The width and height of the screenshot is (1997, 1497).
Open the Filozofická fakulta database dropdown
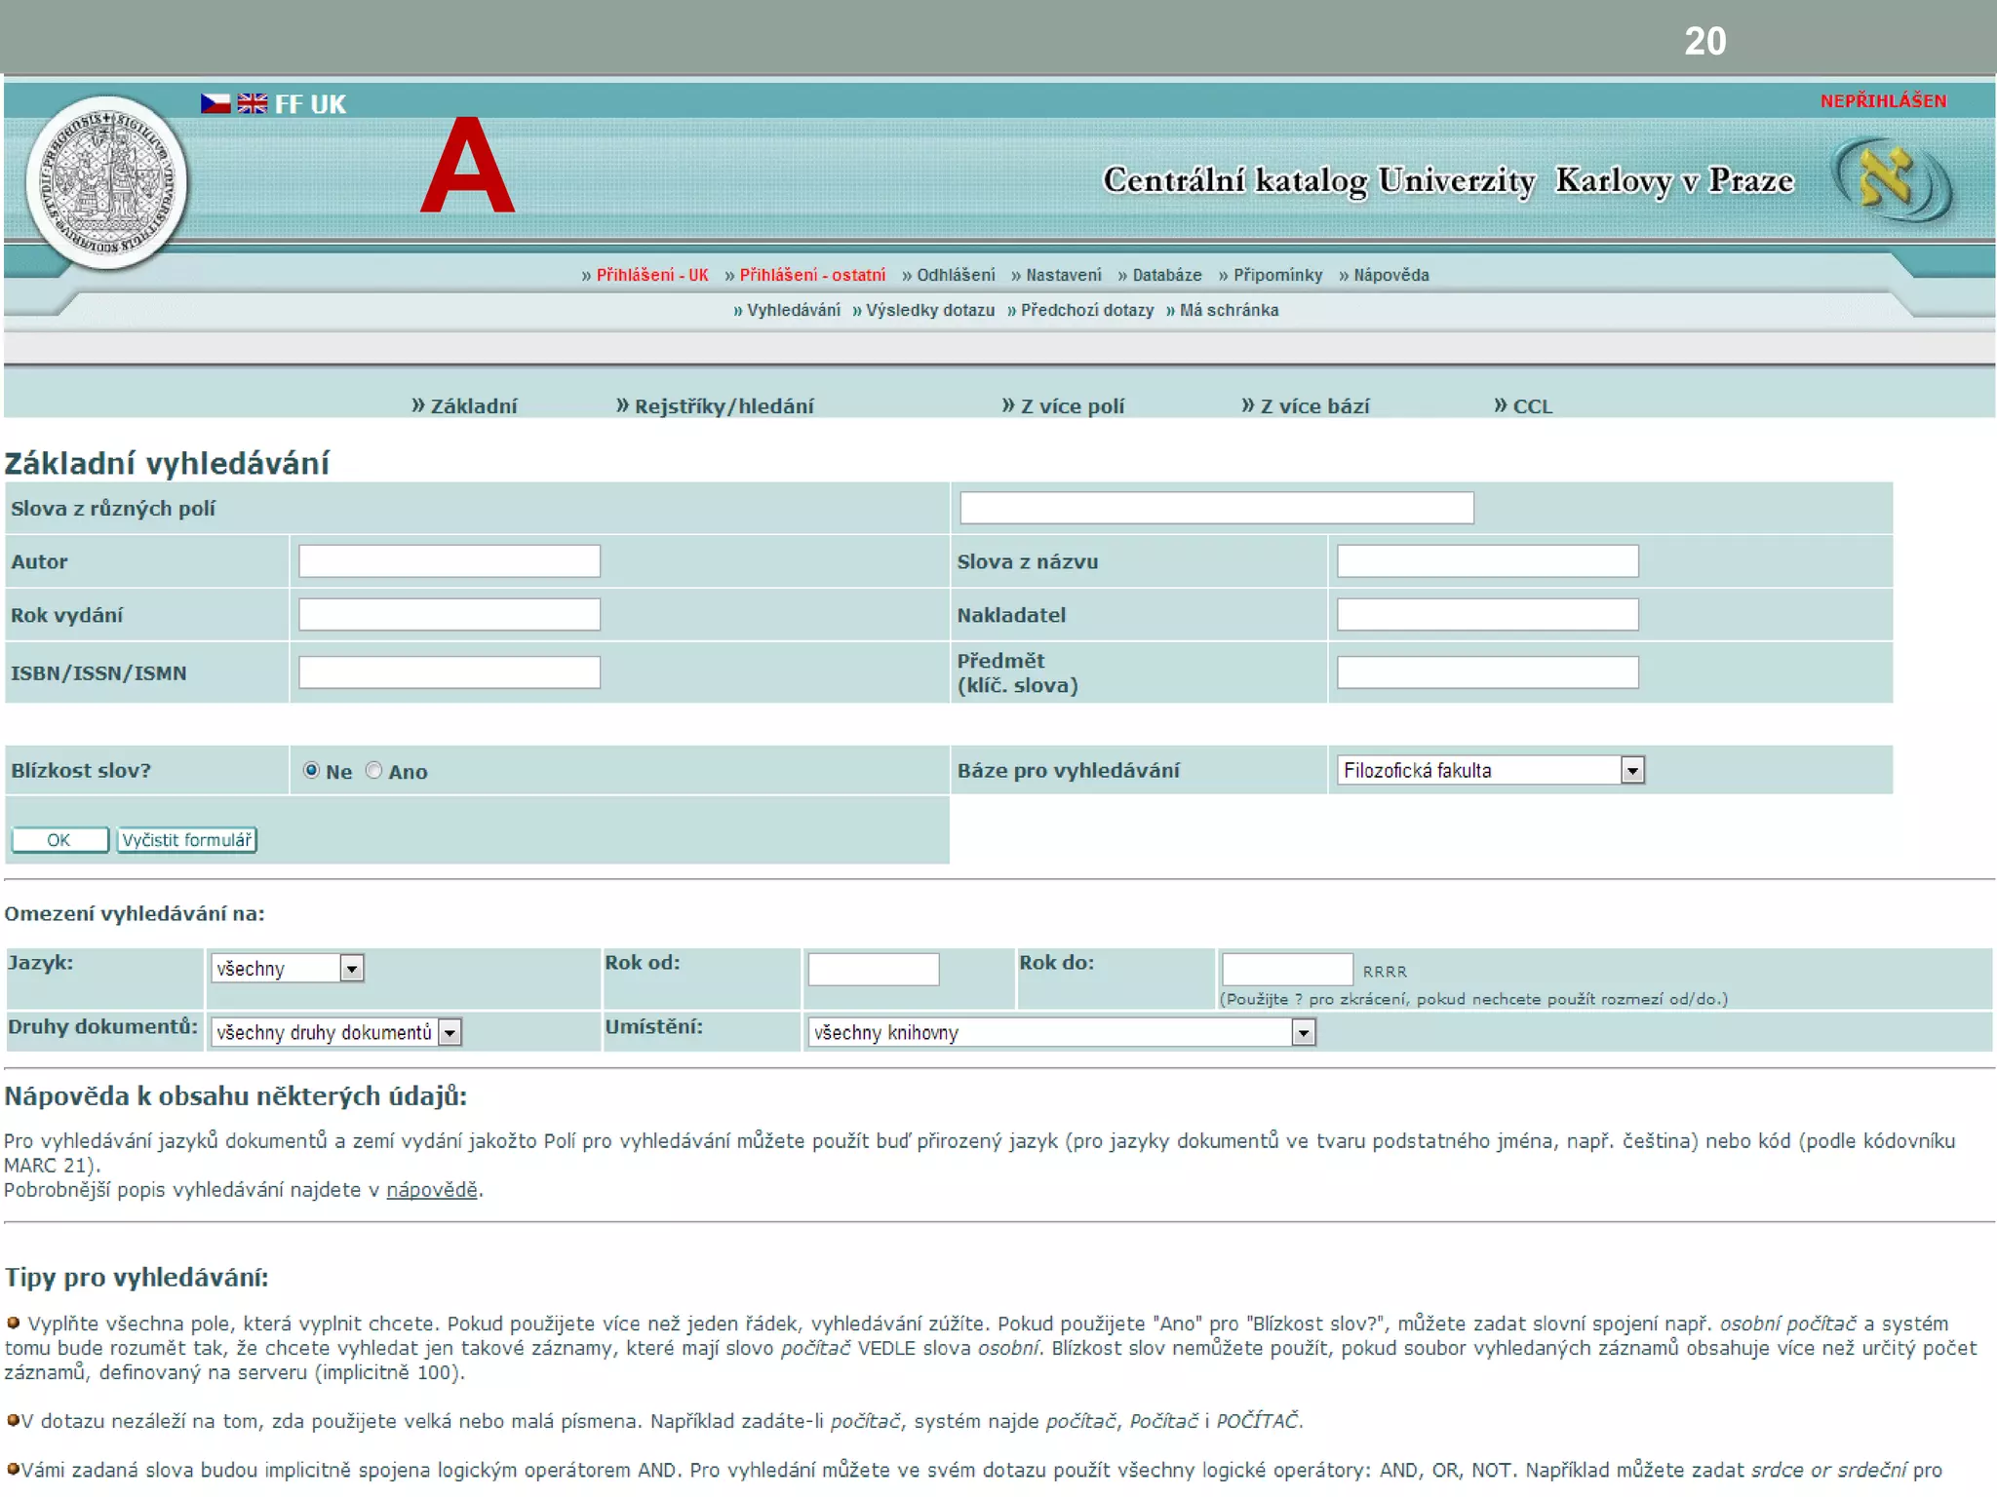click(1632, 770)
